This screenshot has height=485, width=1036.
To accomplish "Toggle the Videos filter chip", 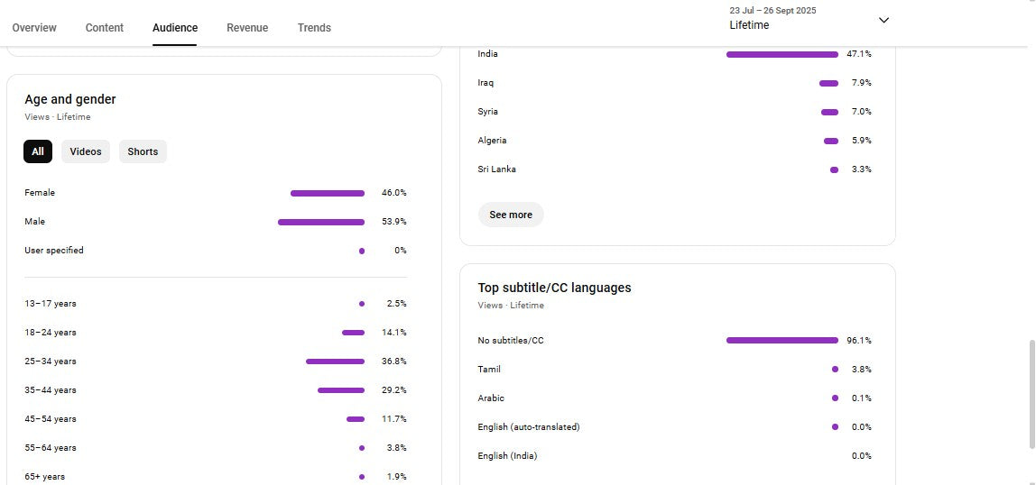I will coord(86,151).
